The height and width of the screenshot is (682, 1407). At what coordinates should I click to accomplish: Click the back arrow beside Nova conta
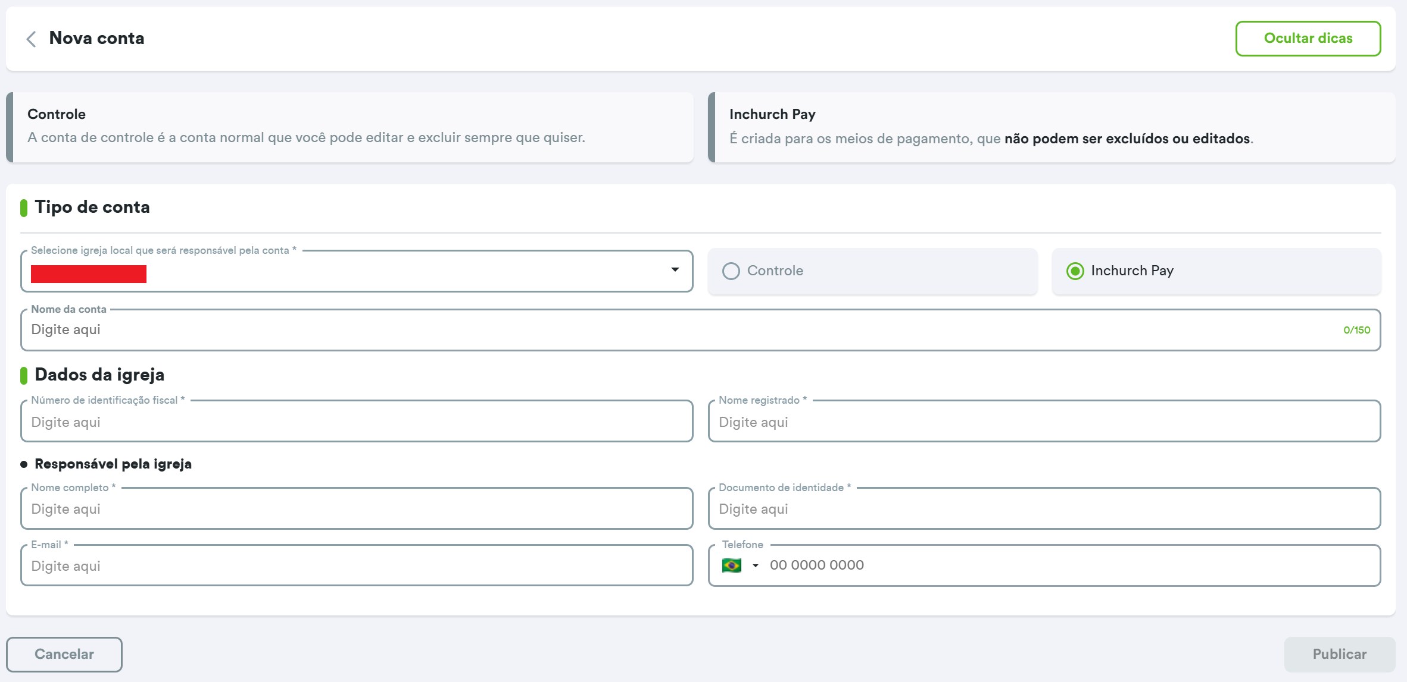click(x=32, y=39)
